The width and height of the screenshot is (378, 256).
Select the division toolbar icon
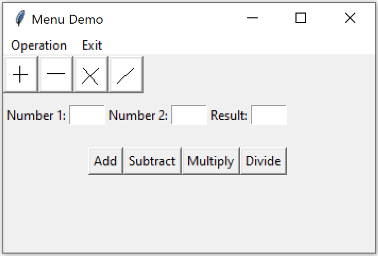pos(125,74)
